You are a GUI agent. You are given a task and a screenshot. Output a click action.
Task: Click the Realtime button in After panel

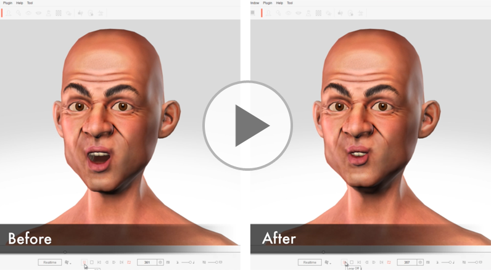pyautogui.click(x=310, y=262)
